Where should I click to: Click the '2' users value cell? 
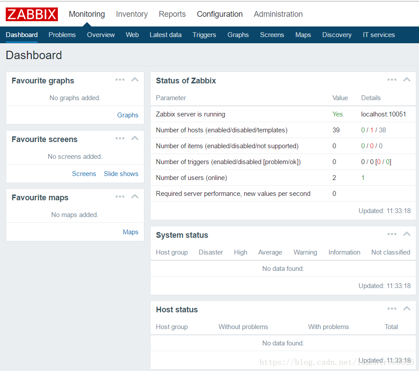click(334, 178)
